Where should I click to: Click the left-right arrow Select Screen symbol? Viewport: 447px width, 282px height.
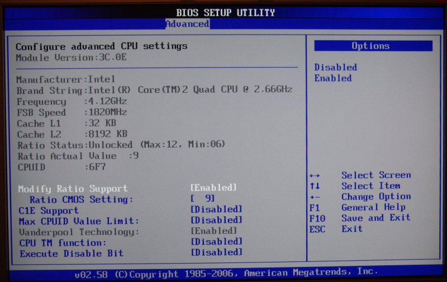[x=314, y=175]
